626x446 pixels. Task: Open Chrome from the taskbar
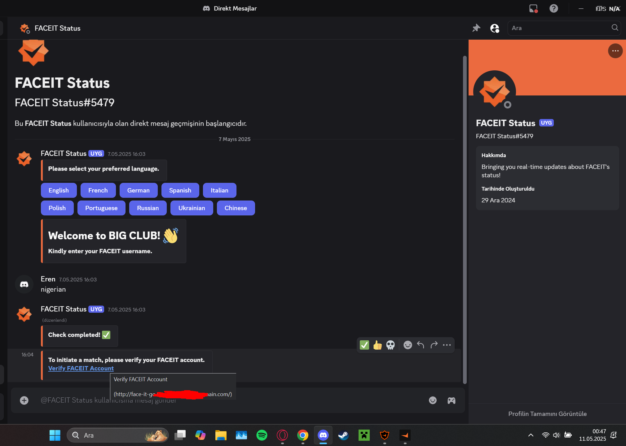click(x=302, y=435)
